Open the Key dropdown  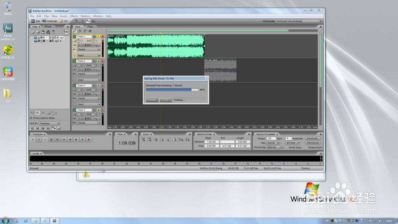273,143
